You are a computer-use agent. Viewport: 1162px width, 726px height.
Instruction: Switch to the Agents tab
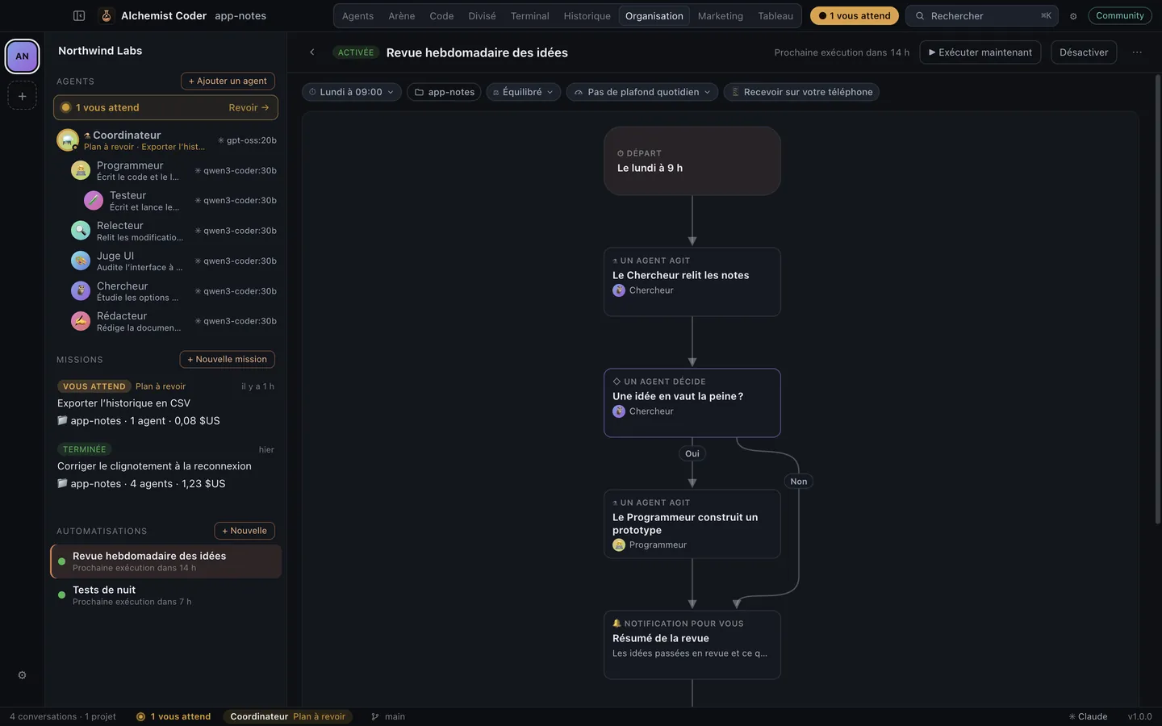coord(357,16)
